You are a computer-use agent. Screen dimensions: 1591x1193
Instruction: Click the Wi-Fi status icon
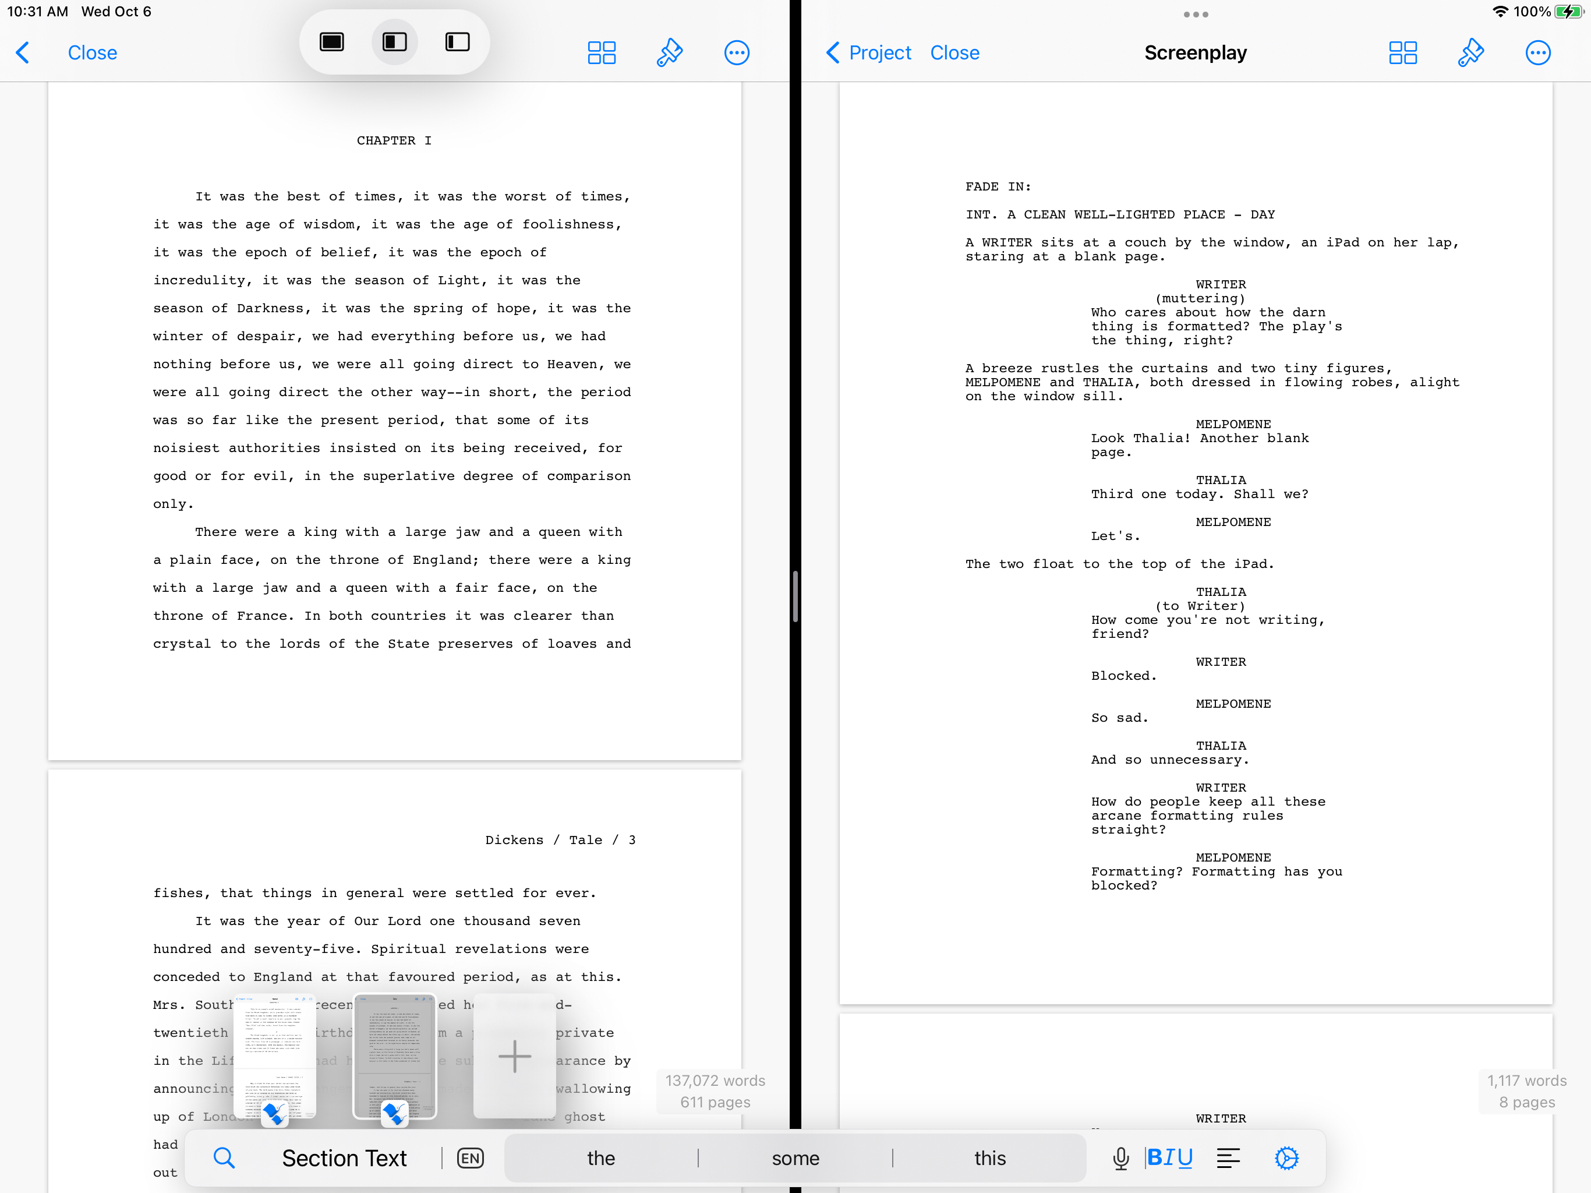click(1500, 12)
